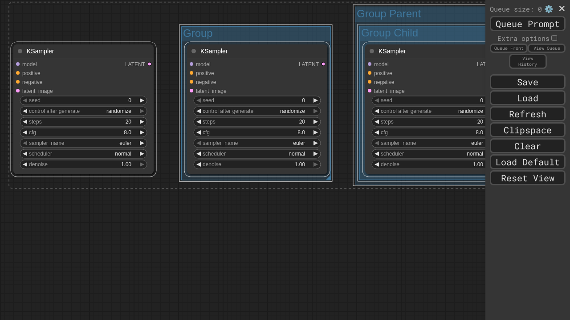This screenshot has height=320, width=570.
Task: Collapse the KSampler node inside Group
Action: (x=194, y=51)
